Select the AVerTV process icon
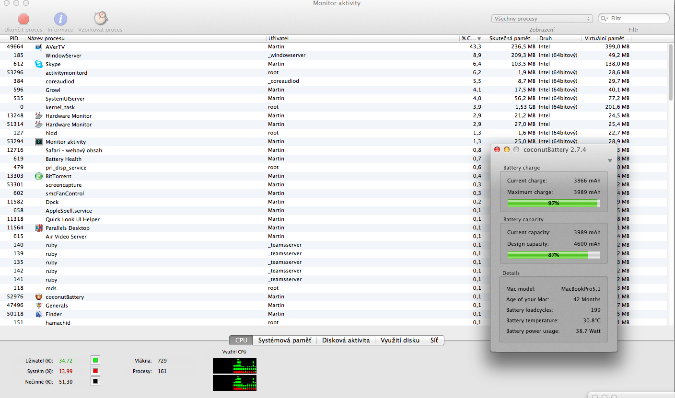The height and width of the screenshot is (398, 675). [39, 47]
